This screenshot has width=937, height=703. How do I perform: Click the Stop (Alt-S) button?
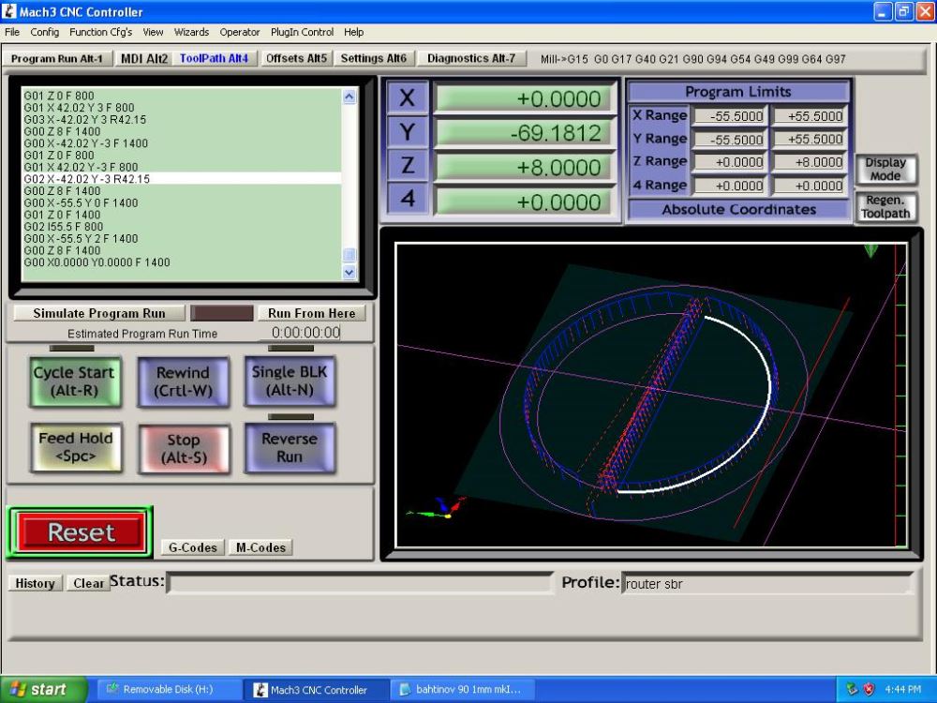point(184,449)
